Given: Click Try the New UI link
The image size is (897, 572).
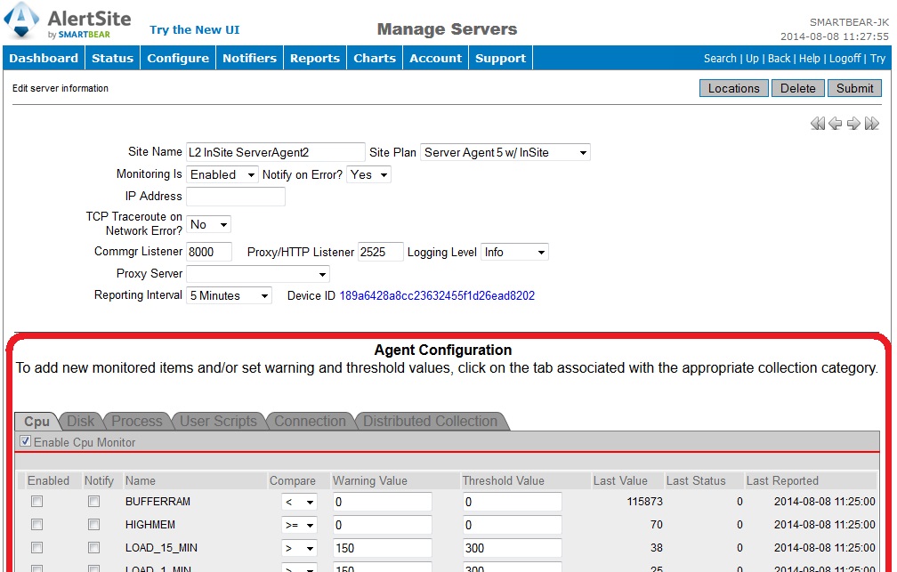Looking at the screenshot, I should (195, 29).
